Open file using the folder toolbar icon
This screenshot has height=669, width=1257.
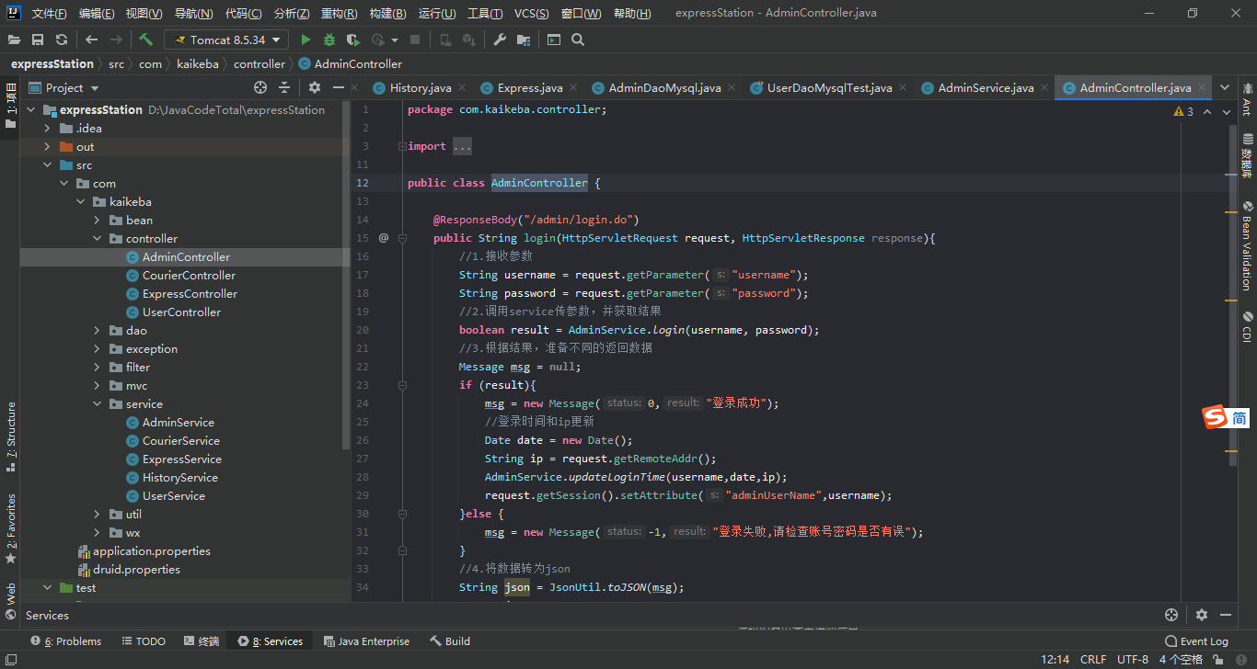tap(15, 40)
